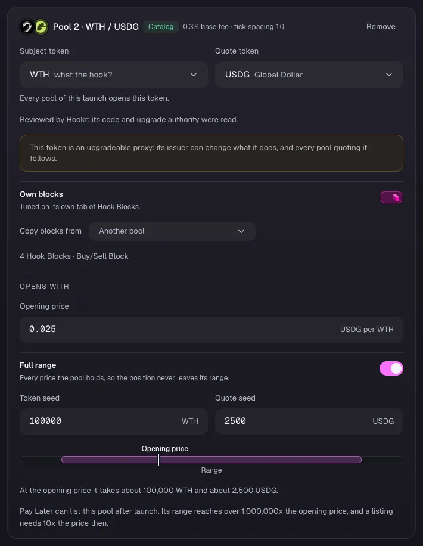Click the WTH token logo icon

click(x=27, y=27)
